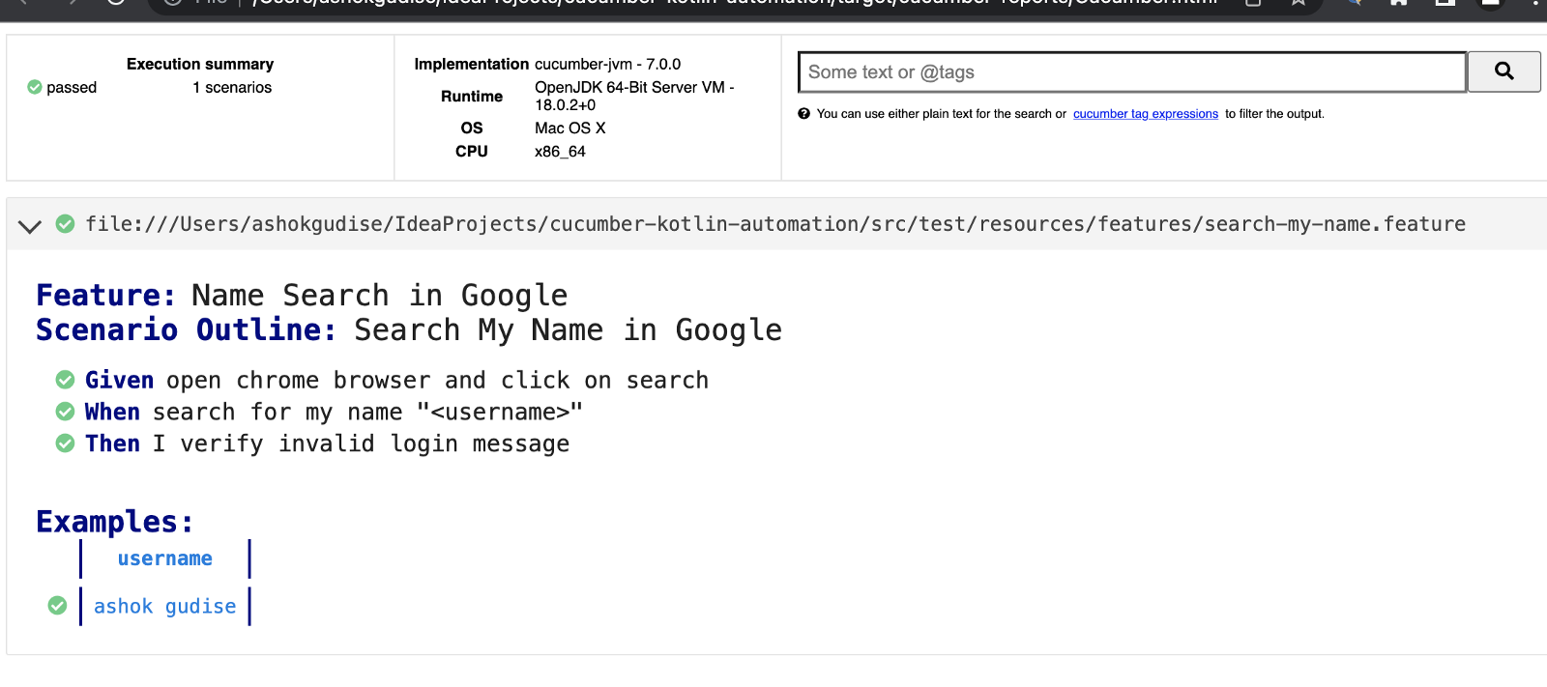Viewport: 1547px width, 687px height.
Task: Click the 'Examples:' heading
Action: [114, 522]
